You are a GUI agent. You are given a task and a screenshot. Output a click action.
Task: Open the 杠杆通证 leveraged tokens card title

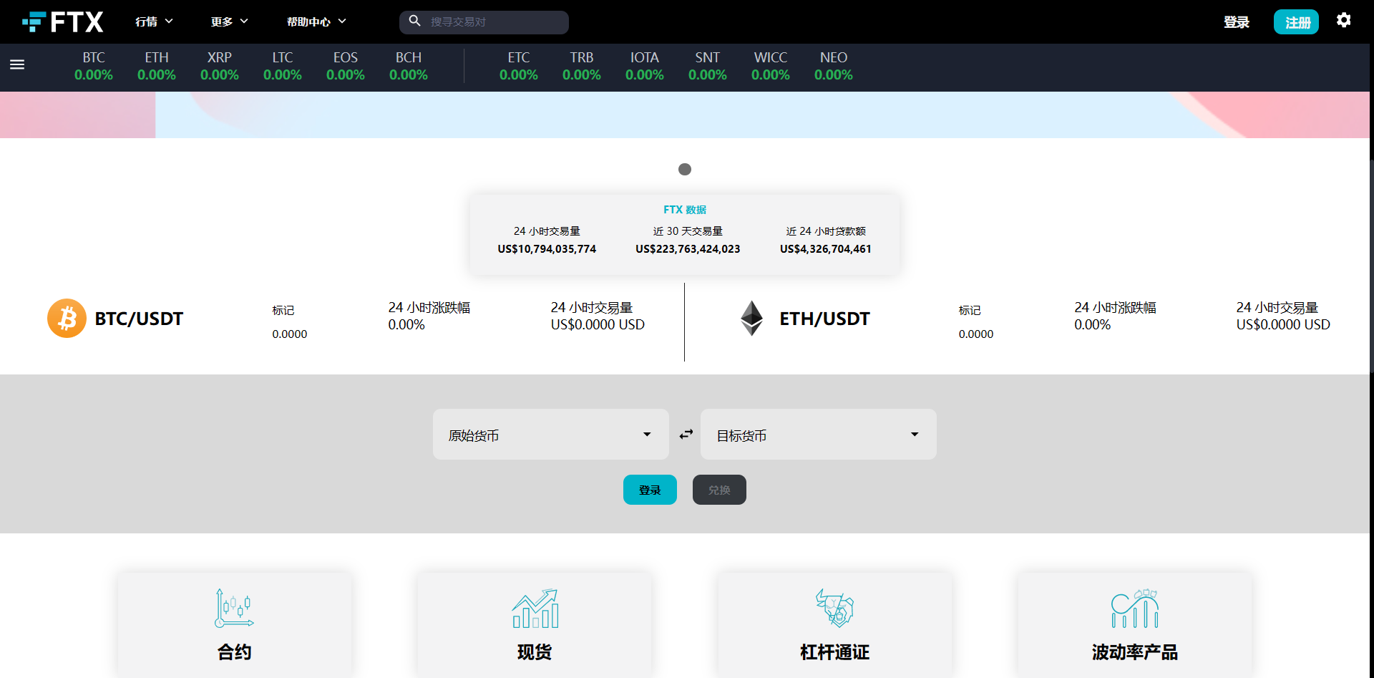coord(834,652)
